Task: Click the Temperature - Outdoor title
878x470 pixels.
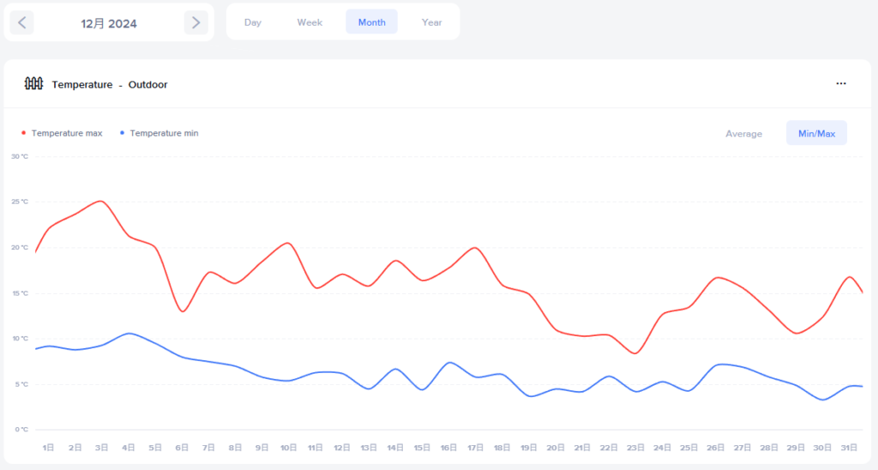Action: pyautogui.click(x=109, y=85)
